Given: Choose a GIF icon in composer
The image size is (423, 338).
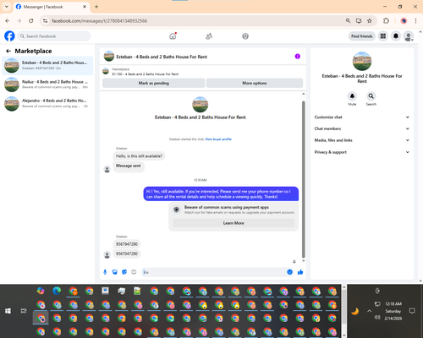Looking at the screenshot, I should pyautogui.click(x=134, y=272).
